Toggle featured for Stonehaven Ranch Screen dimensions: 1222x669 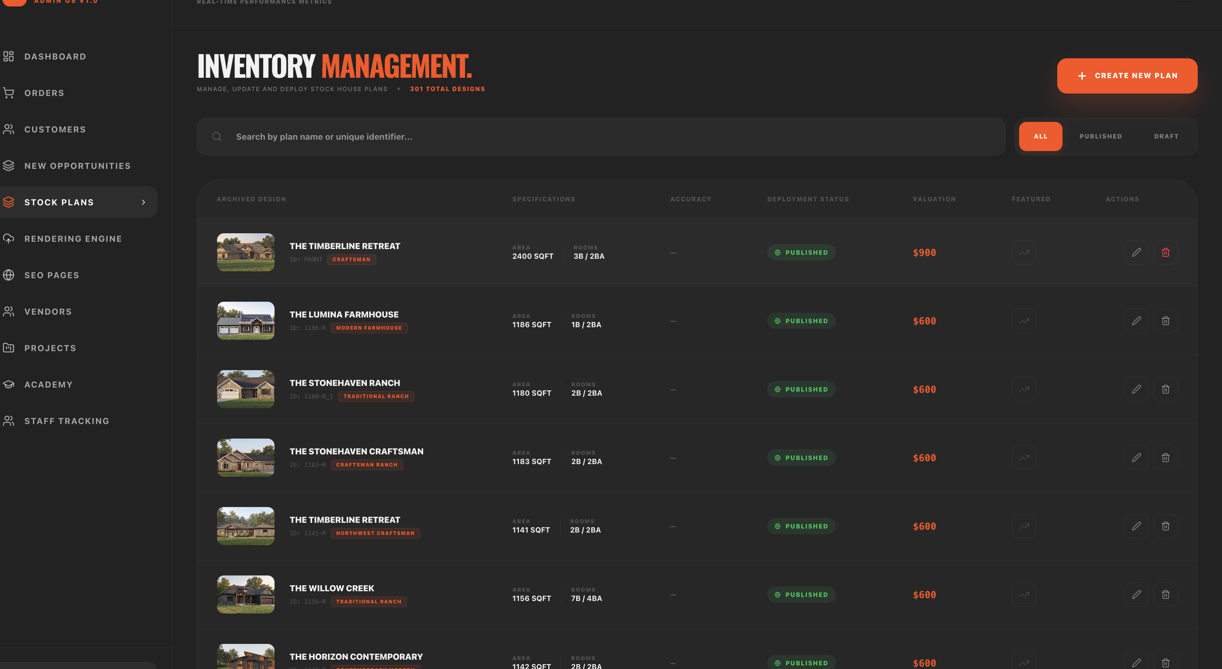pyautogui.click(x=1024, y=389)
